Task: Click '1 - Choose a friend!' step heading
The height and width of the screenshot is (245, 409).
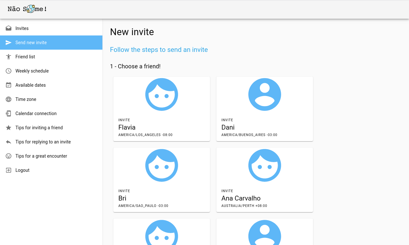Action: [135, 66]
